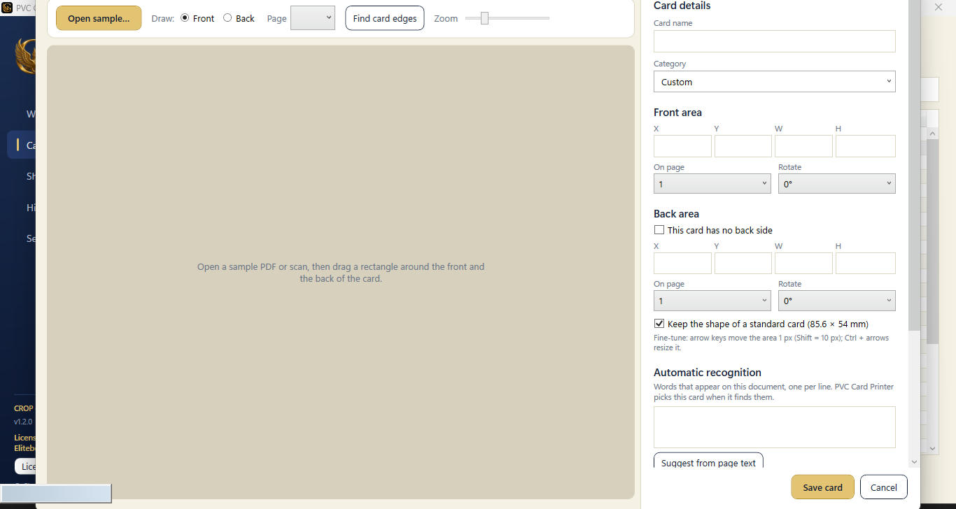
Task: Click the Front area W field
Action: [803, 146]
